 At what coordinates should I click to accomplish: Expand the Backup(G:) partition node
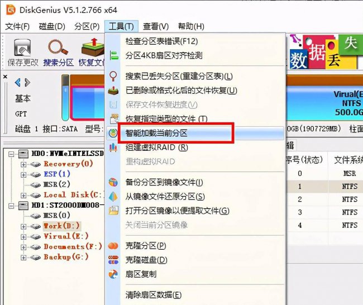point(23,258)
